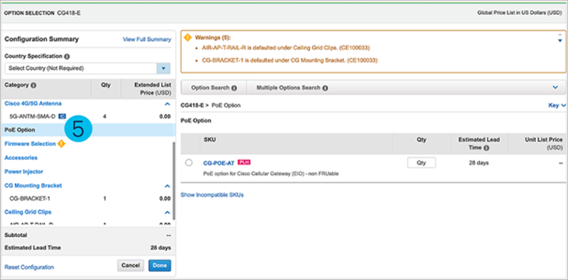Collapse the Ceiling Grid Clips section
The width and height of the screenshot is (568, 280).
point(167,213)
